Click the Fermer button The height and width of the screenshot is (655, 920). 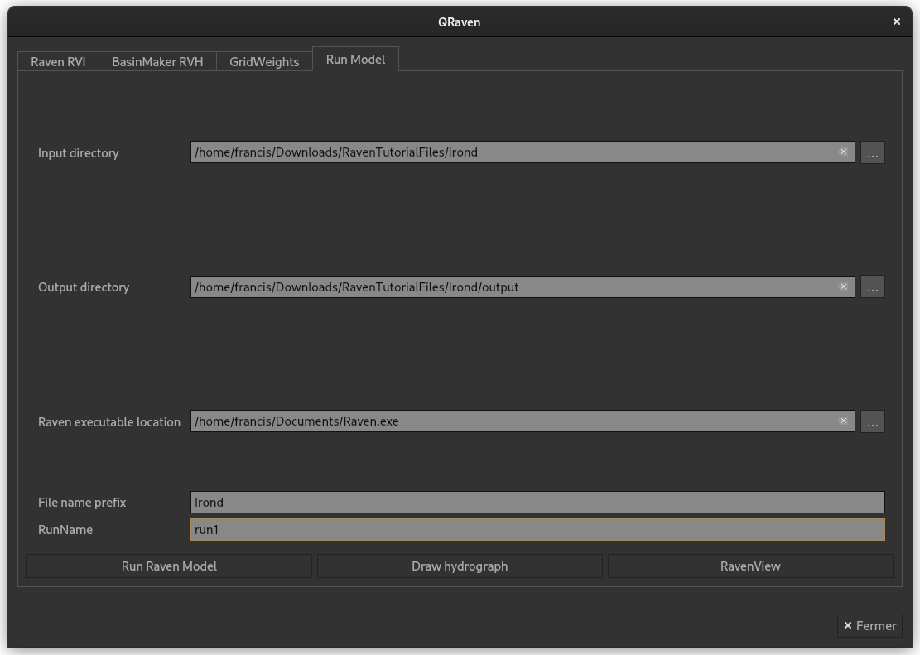(x=869, y=625)
